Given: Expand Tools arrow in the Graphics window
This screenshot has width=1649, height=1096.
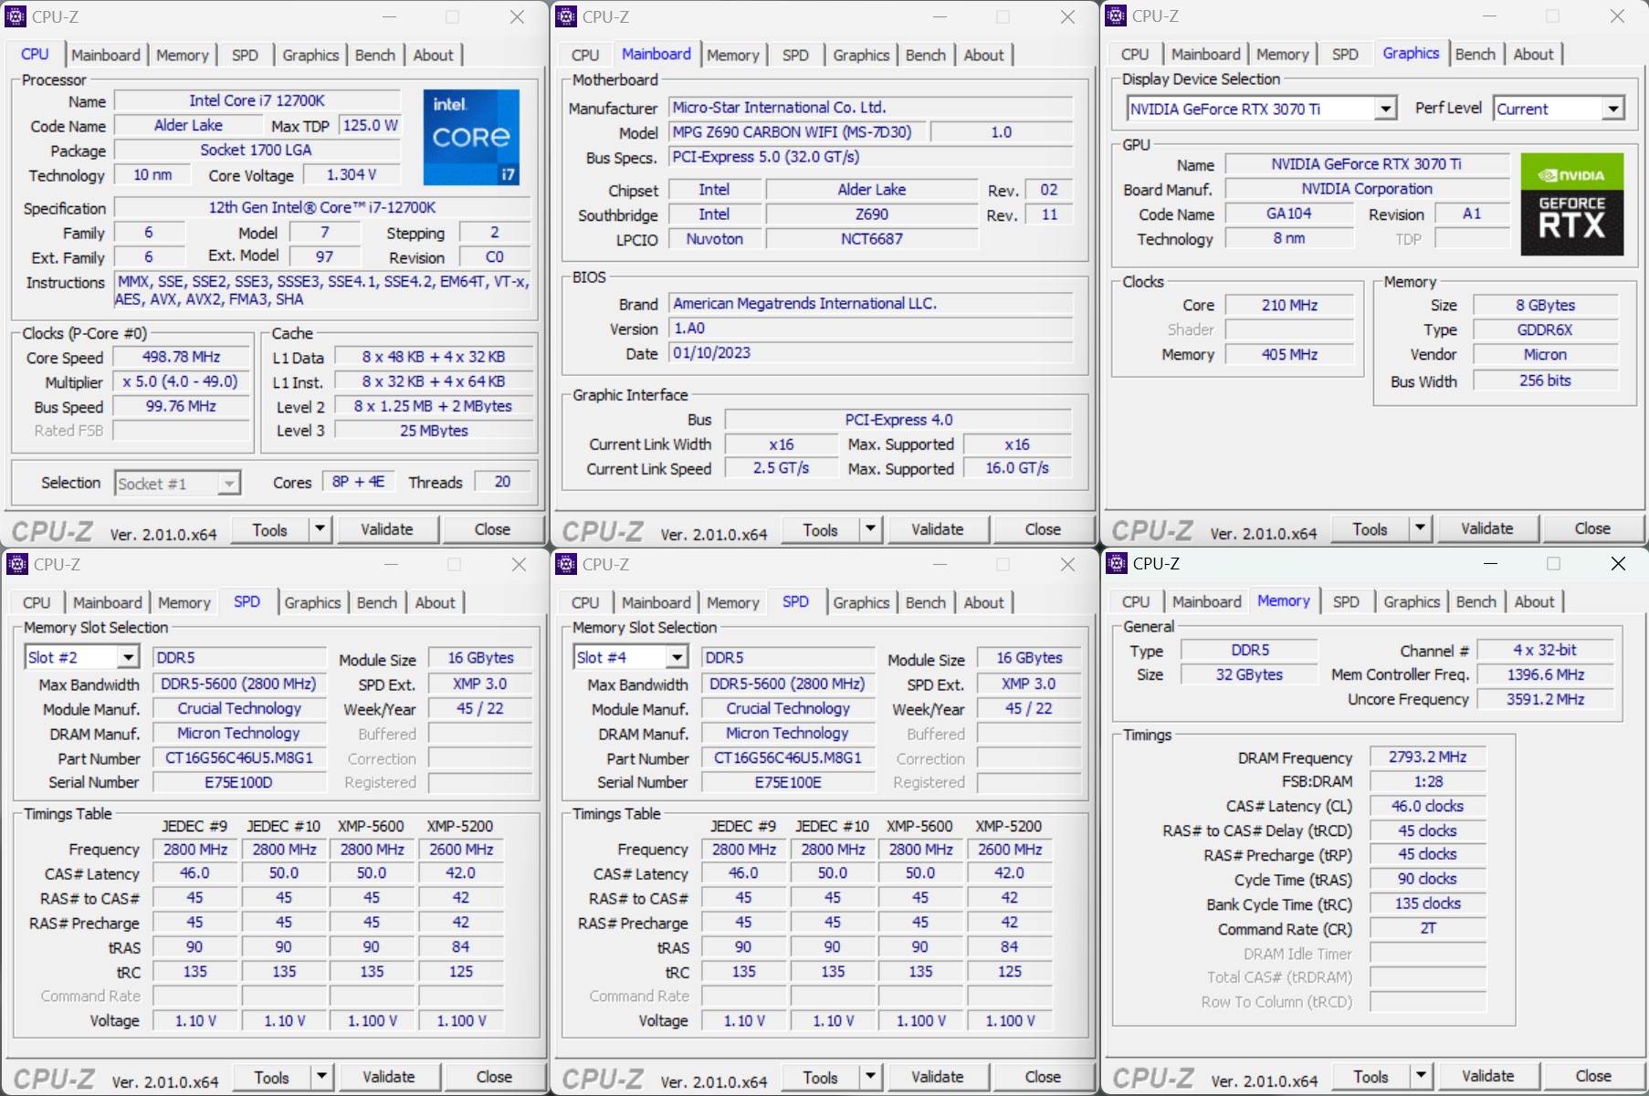Looking at the screenshot, I should [x=1420, y=528].
